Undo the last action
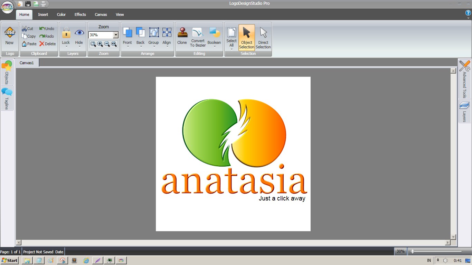 pos(47,29)
